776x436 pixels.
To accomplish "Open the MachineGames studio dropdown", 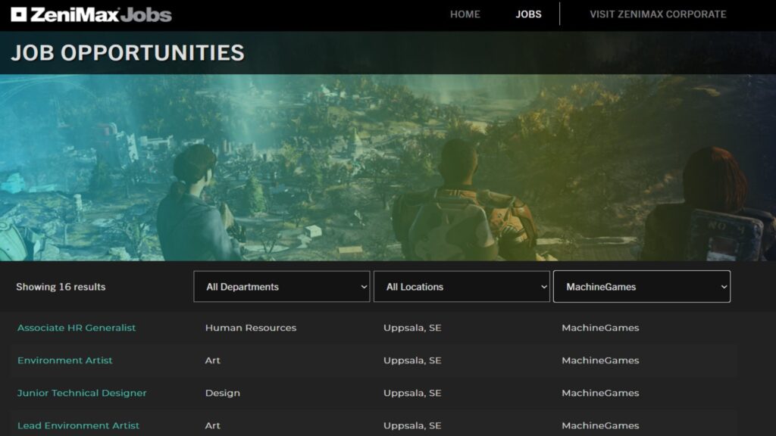I will point(641,287).
